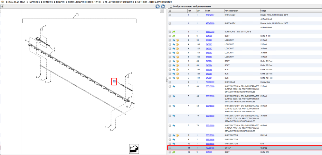Click package icon for BOLT Knife, 25 Foot
Image resolution: width=322 pixels, height=155 pixels.
(177, 65)
